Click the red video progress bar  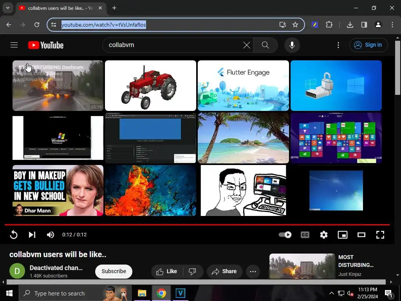[x=197, y=225]
